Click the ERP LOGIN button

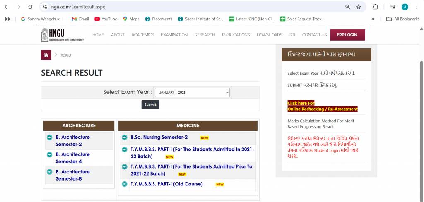[347, 35]
